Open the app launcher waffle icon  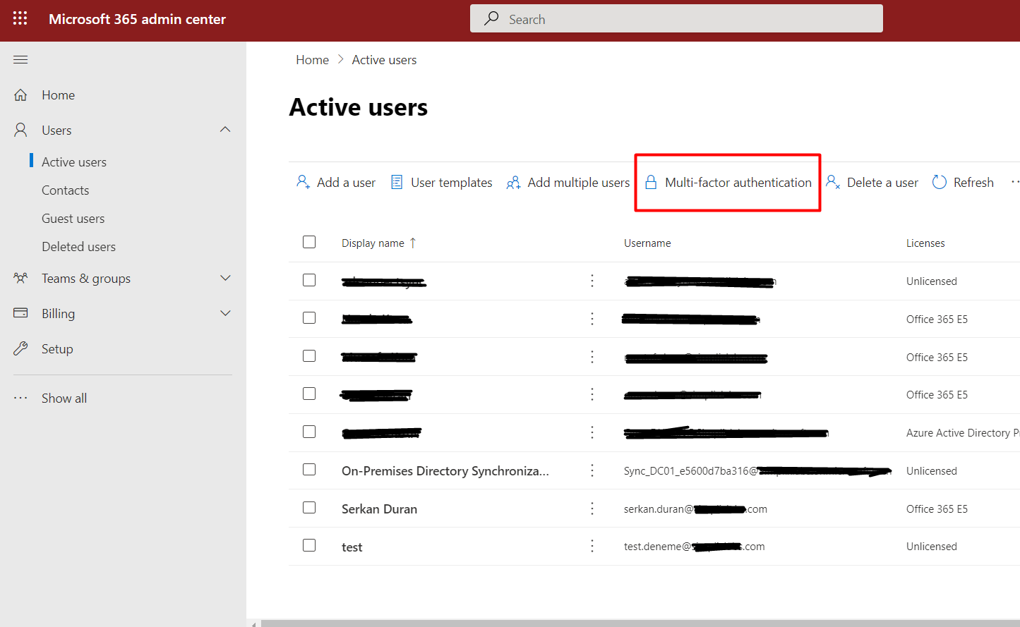[x=20, y=18]
